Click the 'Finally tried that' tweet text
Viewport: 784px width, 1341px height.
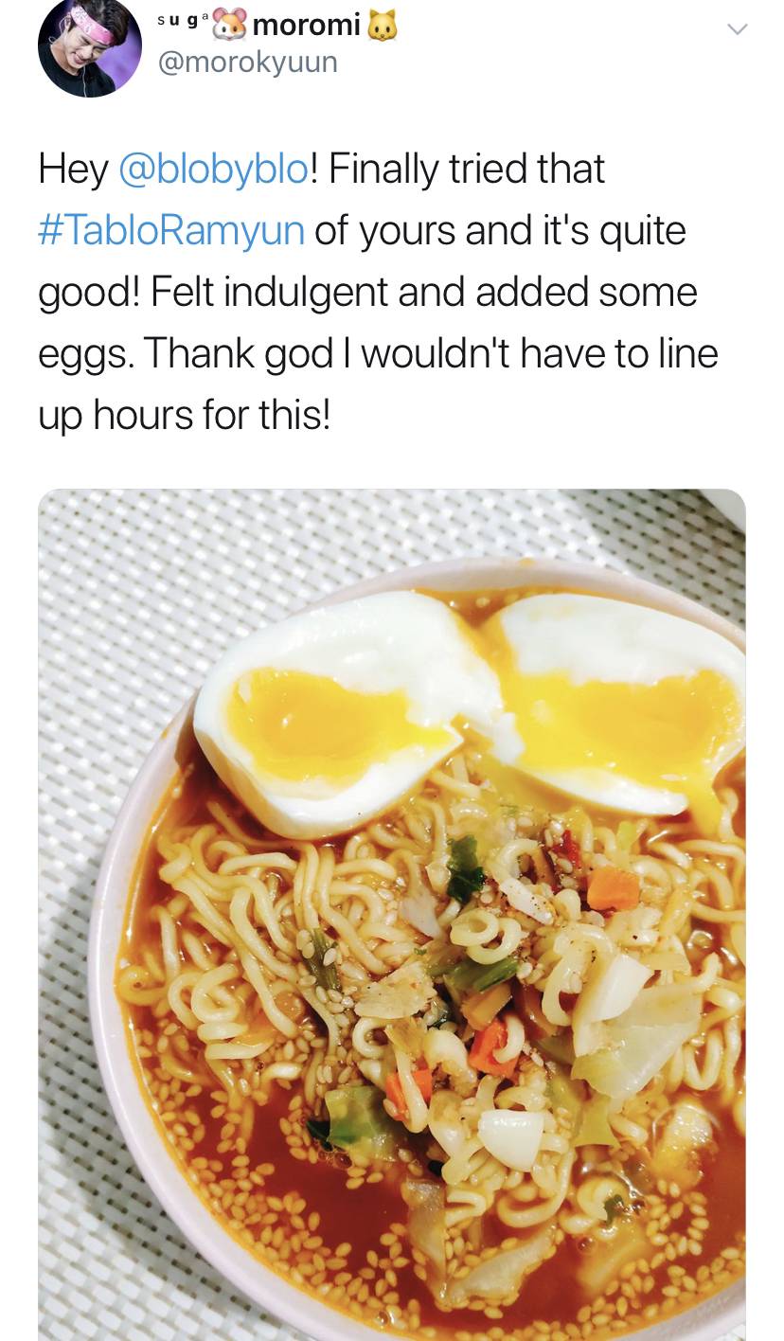tap(466, 169)
